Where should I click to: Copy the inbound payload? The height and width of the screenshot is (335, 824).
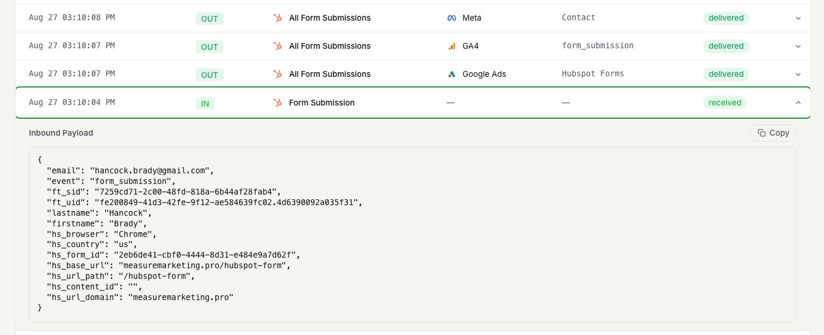(x=773, y=133)
